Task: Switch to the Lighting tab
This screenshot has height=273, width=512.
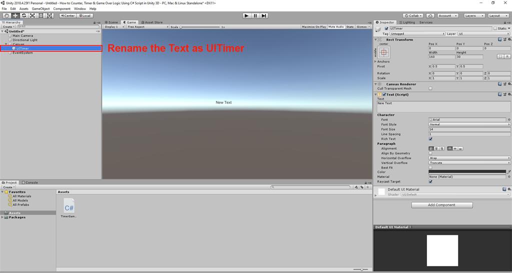Action: pos(407,22)
